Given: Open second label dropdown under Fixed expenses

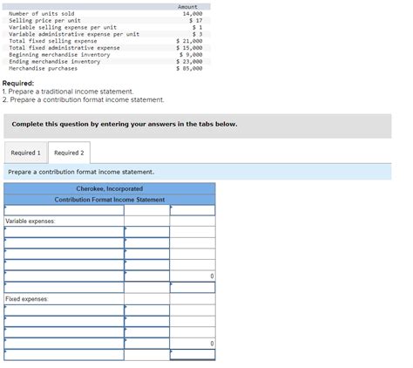Looking at the screenshot, I should (x=64, y=321).
